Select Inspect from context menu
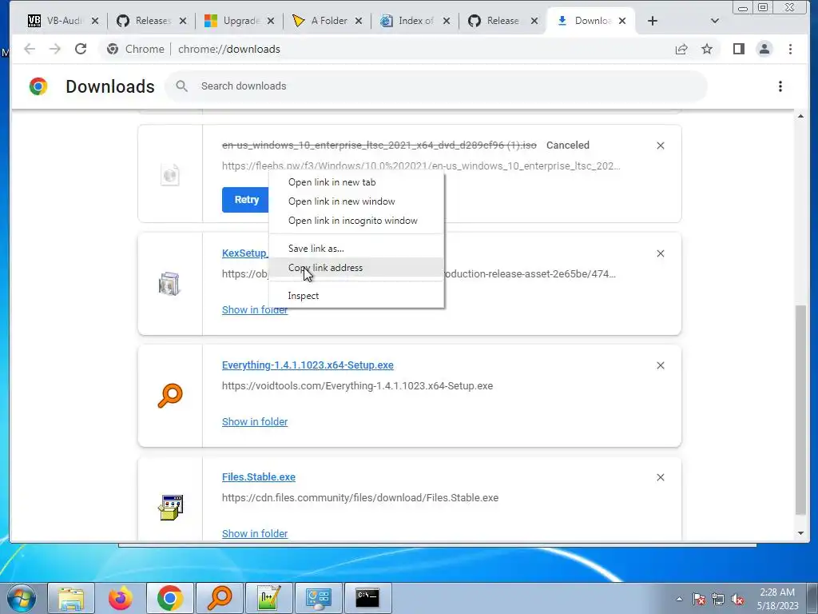This screenshot has width=818, height=614. pyautogui.click(x=356, y=296)
